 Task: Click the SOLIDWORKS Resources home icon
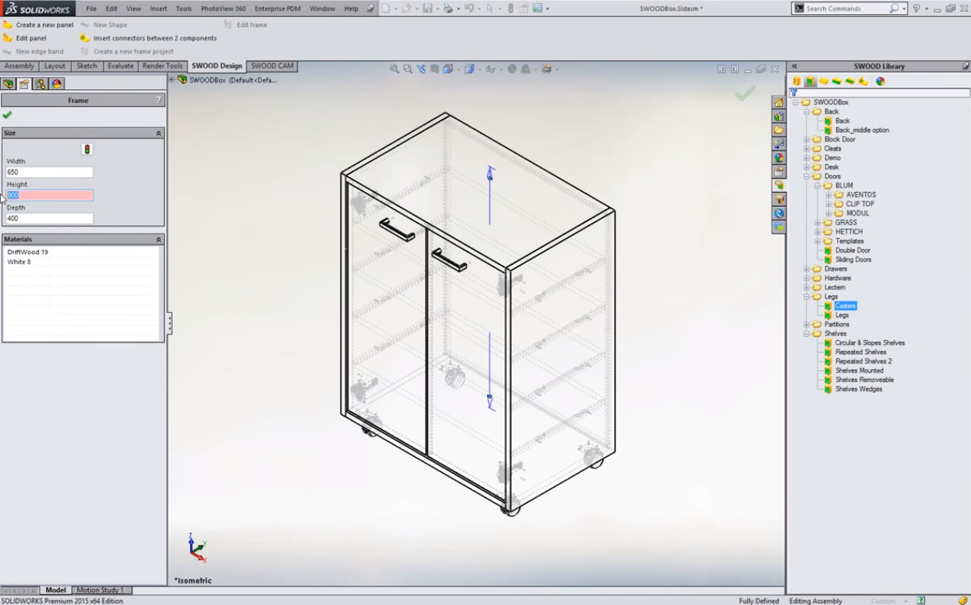click(778, 103)
